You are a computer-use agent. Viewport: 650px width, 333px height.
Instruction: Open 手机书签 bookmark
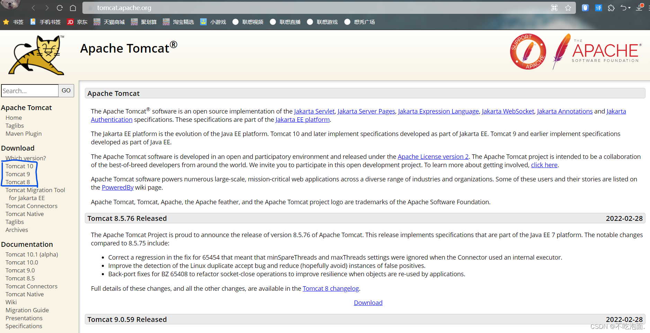[x=45, y=22]
